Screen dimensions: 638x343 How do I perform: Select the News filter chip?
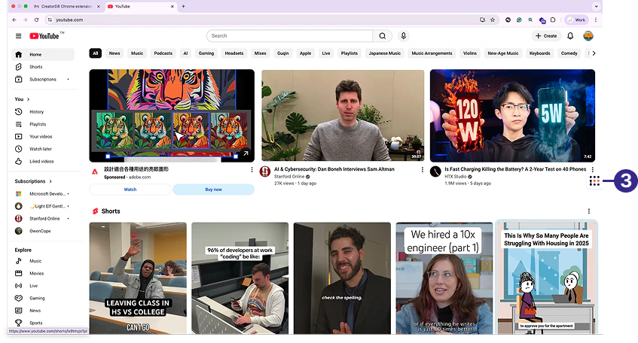coord(114,53)
